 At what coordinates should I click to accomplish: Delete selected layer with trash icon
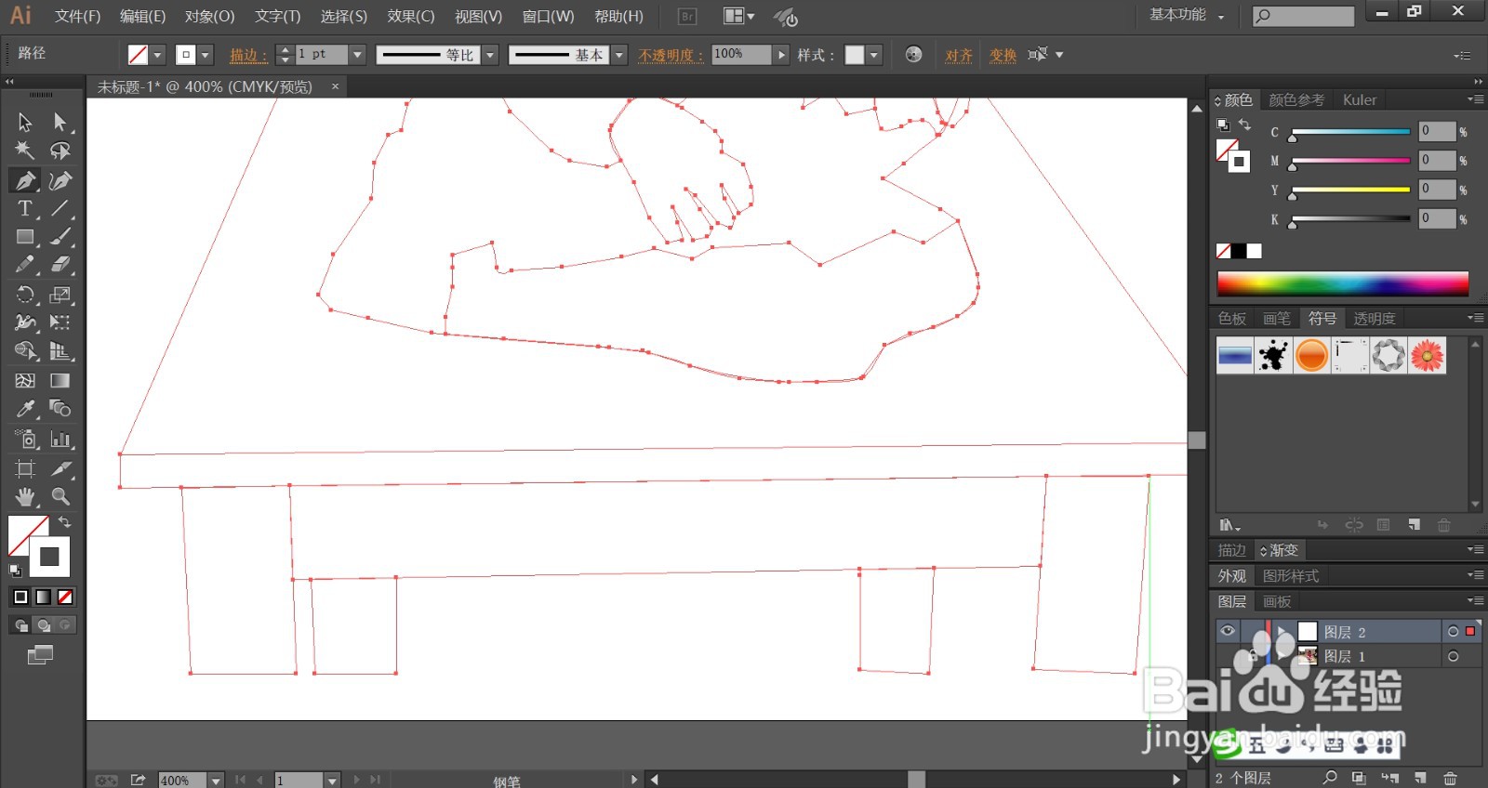pos(1450,778)
